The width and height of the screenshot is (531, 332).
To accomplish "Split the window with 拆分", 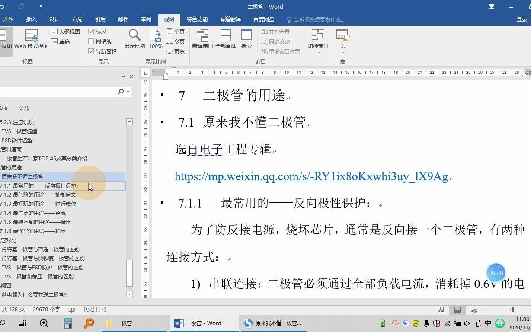I will click(246, 38).
